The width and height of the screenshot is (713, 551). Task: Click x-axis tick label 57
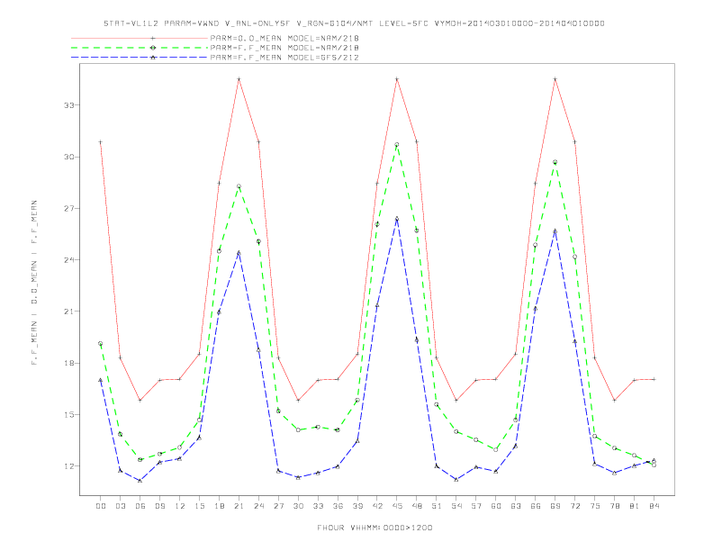click(x=476, y=506)
